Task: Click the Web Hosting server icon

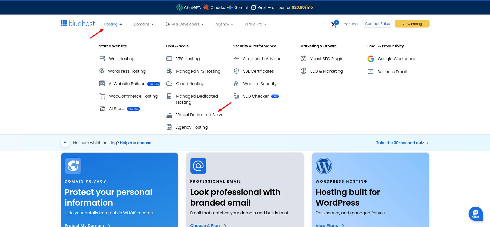Action: coord(102,59)
